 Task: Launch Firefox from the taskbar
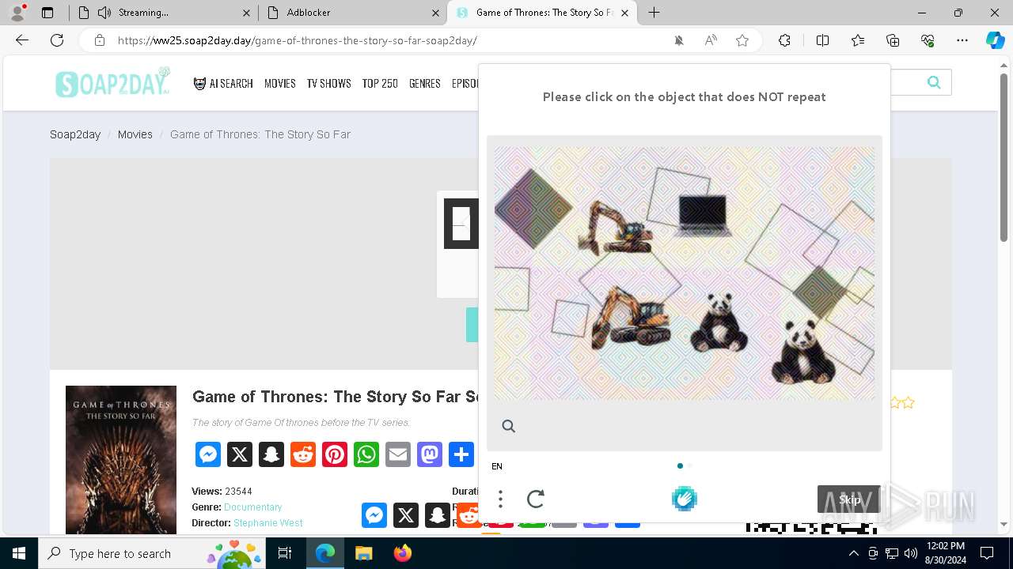pos(402,553)
